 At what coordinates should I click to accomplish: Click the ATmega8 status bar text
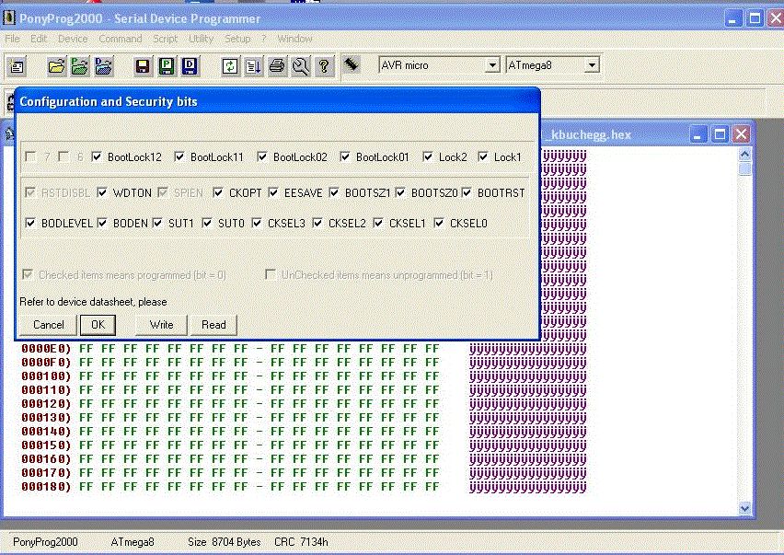coord(133,542)
